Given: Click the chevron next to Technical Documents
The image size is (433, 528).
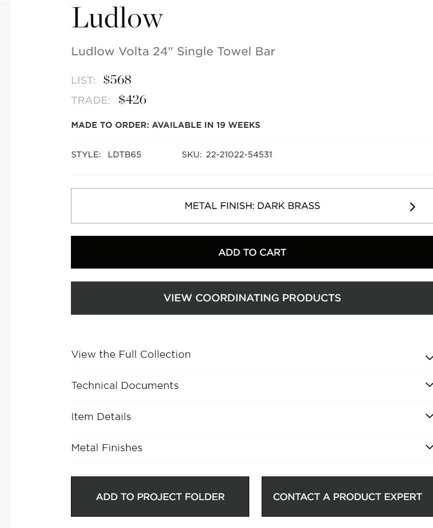Looking at the screenshot, I should pos(429,385).
